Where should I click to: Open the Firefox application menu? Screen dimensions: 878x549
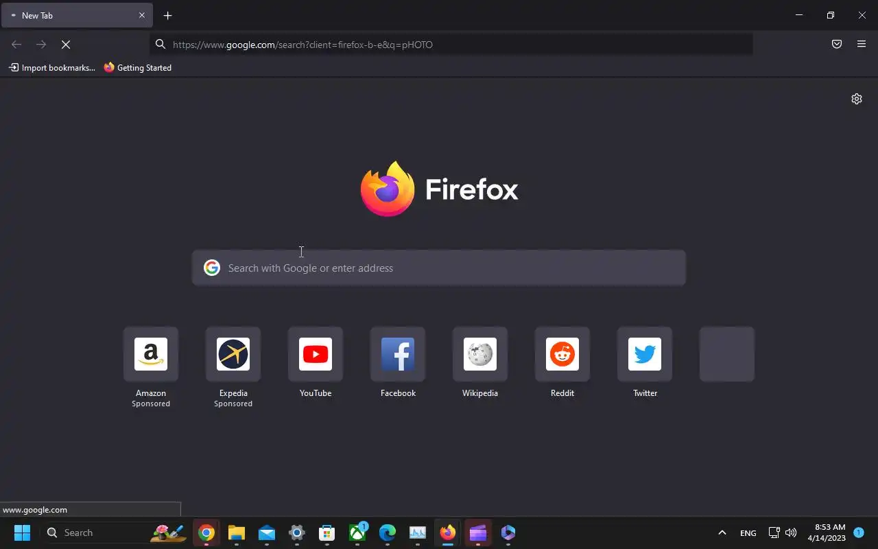[862, 45]
